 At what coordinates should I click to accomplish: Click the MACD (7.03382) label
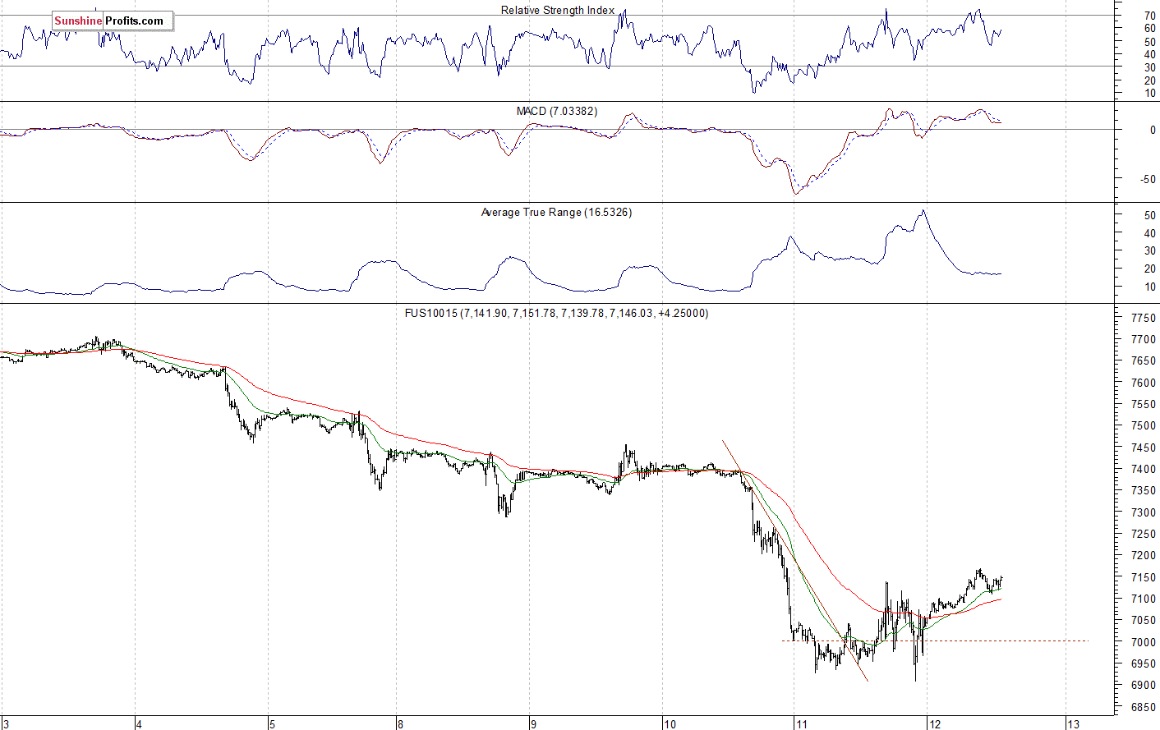[557, 111]
